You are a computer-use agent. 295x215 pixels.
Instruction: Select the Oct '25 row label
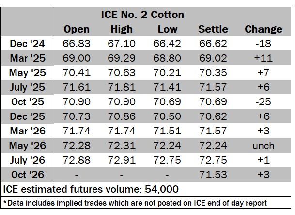[x=28, y=102]
